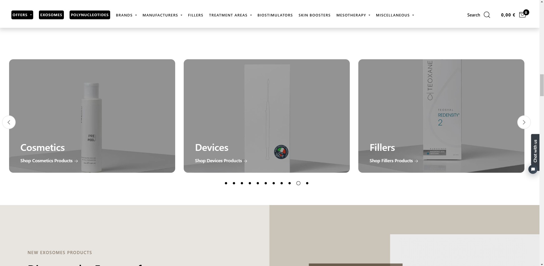Click the carousel previous arrow
The image size is (544, 266).
point(9,122)
